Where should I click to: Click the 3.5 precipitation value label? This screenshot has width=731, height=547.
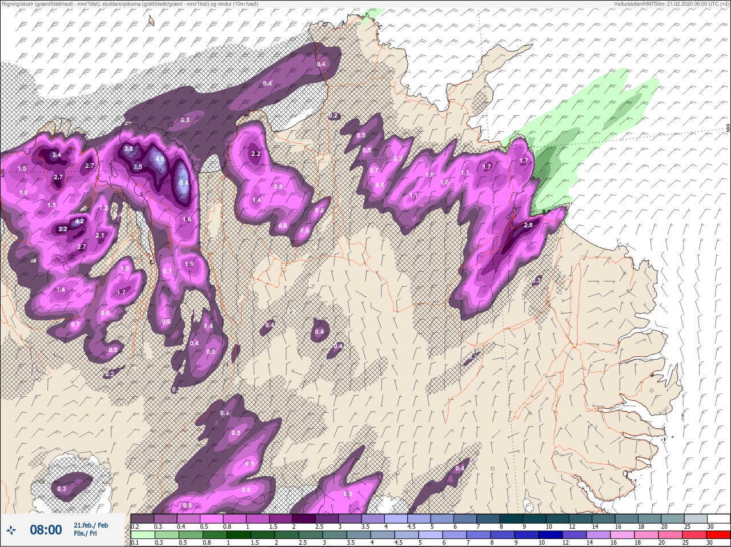click(x=138, y=167)
